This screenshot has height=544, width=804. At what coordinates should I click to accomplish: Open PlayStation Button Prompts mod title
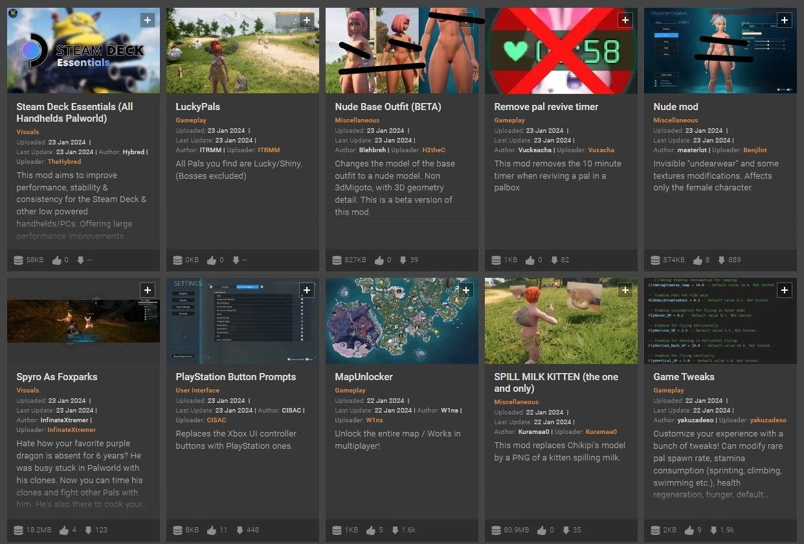236,377
